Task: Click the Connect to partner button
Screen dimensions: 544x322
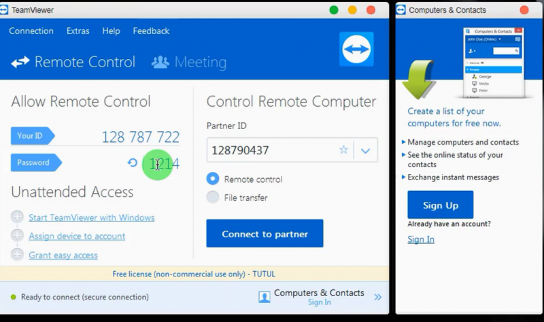Action: (x=265, y=233)
